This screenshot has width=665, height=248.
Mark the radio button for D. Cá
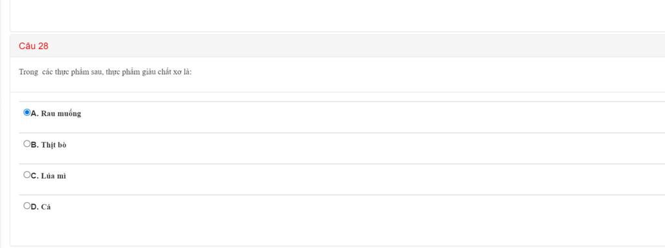click(x=27, y=206)
